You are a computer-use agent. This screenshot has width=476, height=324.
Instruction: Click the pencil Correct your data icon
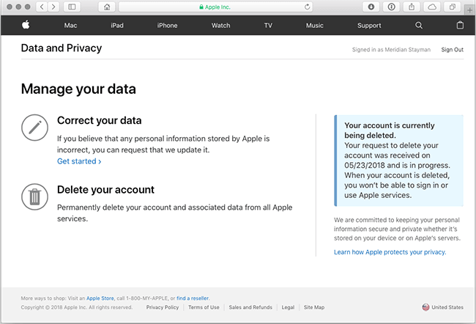click(34, 128)
